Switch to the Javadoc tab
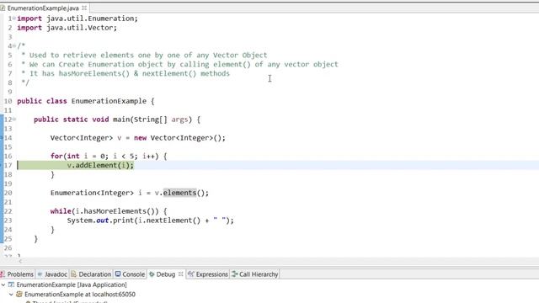The height and width of the screenshot is (303, 539). 52,274
